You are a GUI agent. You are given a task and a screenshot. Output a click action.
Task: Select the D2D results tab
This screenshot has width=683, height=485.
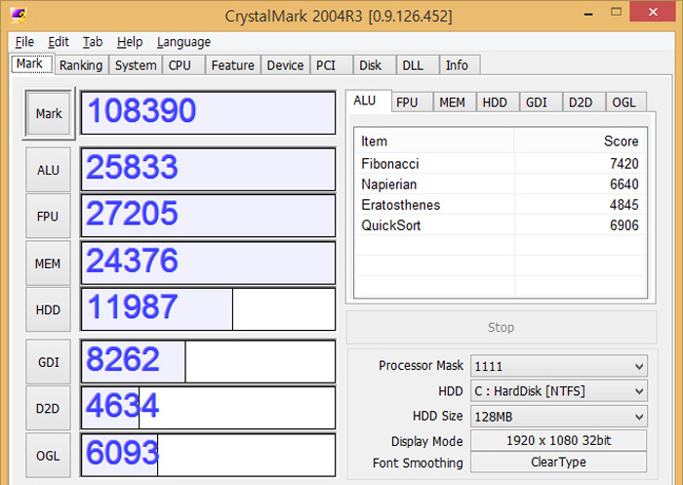click(x=583, y=102)
